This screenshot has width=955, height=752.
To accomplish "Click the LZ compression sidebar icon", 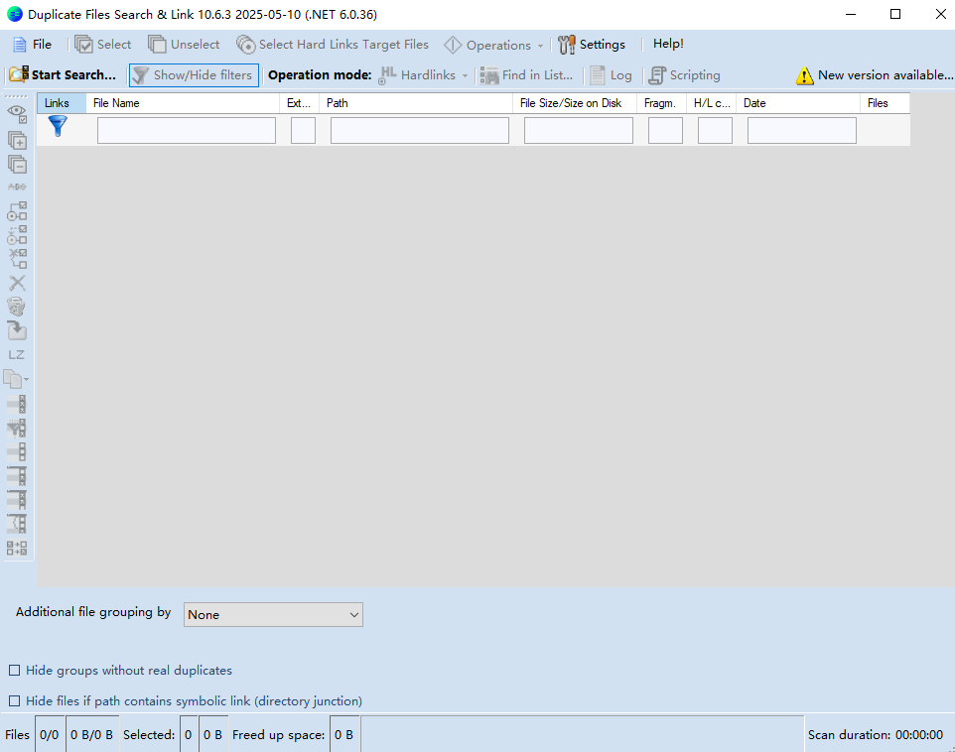I will (17, 355).
